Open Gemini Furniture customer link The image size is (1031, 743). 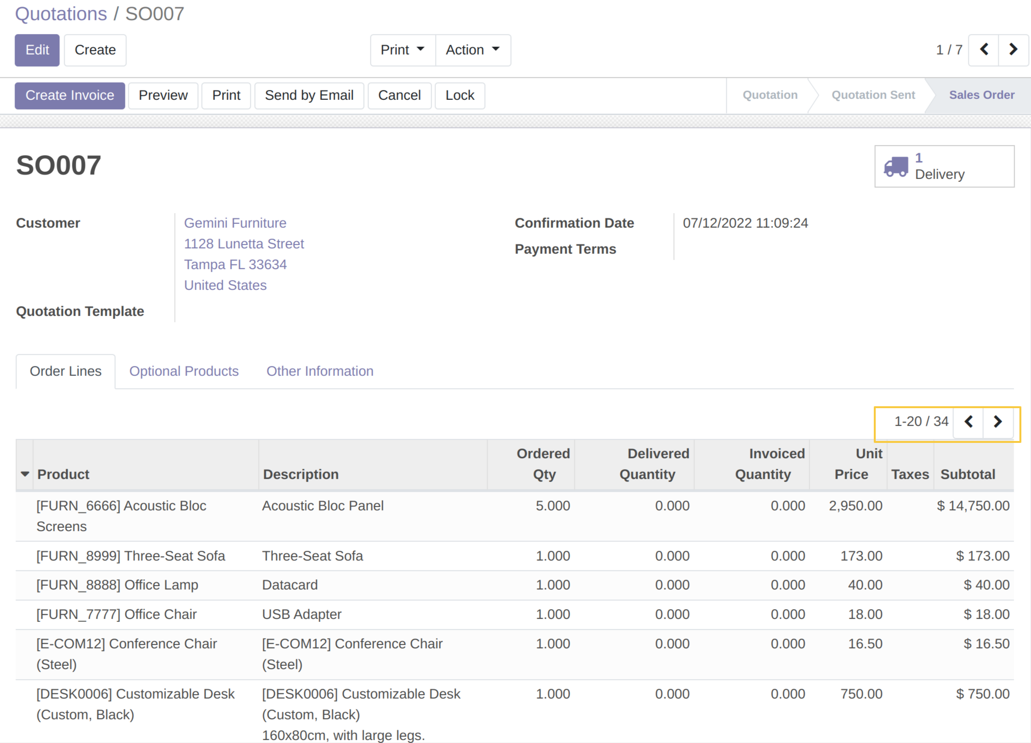pyautogui.click(x=235, y=223)
